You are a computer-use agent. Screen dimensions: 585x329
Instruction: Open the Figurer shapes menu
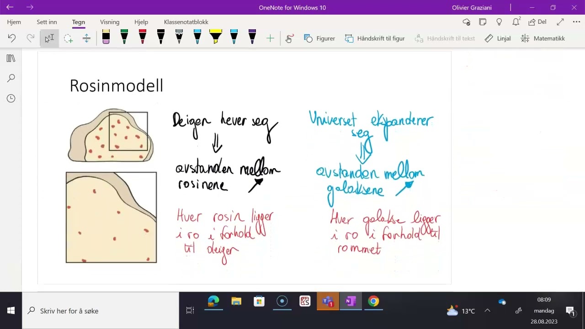point(319,38)
